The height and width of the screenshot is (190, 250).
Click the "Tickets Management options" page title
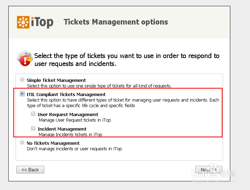[x=116, y=22]
